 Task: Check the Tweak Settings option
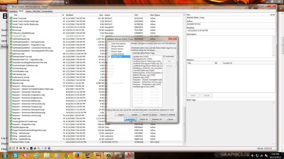[x=109, y=54]
